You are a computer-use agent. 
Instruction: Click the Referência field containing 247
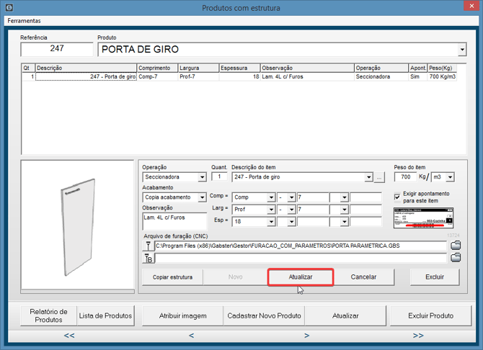tap(57, 49)
